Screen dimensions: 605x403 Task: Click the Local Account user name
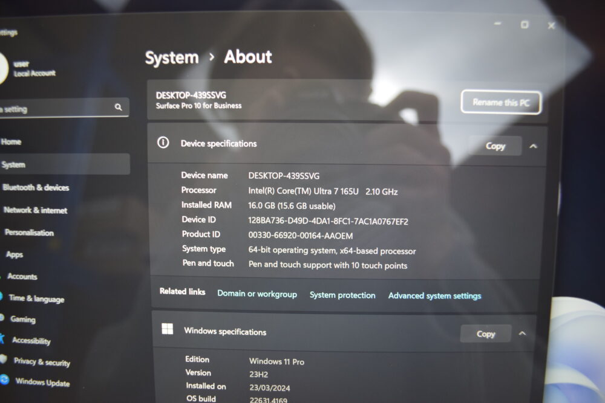tap(34, 73)
